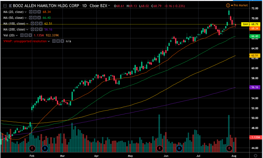Open the earnings marker near August

coord(229,148)
